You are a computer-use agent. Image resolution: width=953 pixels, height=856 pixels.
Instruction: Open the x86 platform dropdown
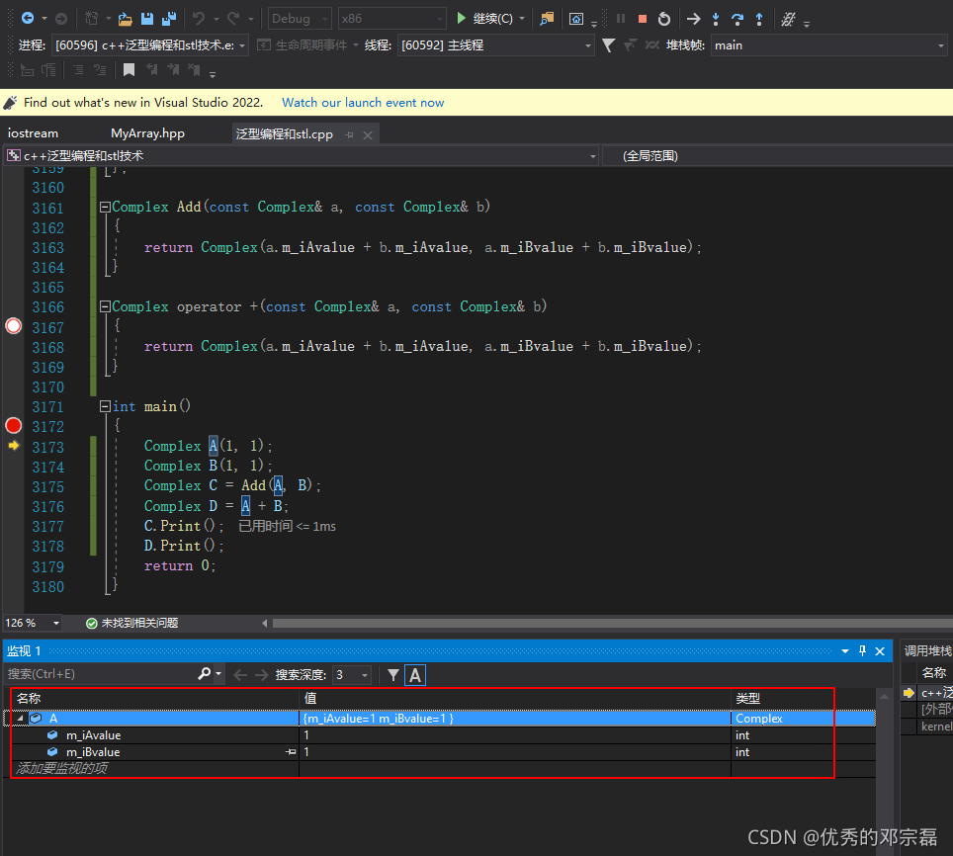[x=391, y=19]
